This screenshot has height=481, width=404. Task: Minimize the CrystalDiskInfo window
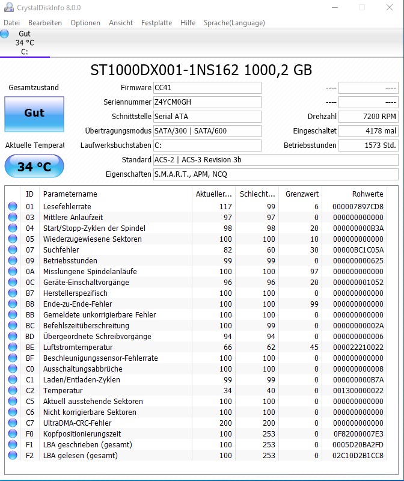[x=335, y=7]
